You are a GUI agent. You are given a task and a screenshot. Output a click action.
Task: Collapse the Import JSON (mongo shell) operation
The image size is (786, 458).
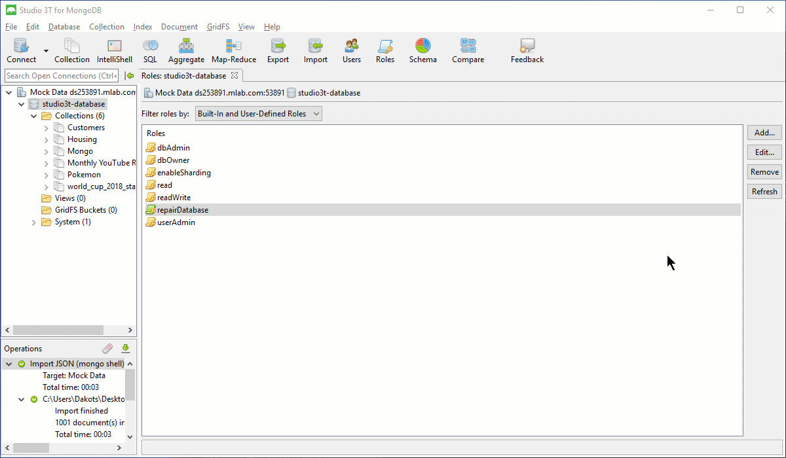coord(9,364)
